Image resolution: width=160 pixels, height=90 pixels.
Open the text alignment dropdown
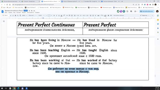75,15
